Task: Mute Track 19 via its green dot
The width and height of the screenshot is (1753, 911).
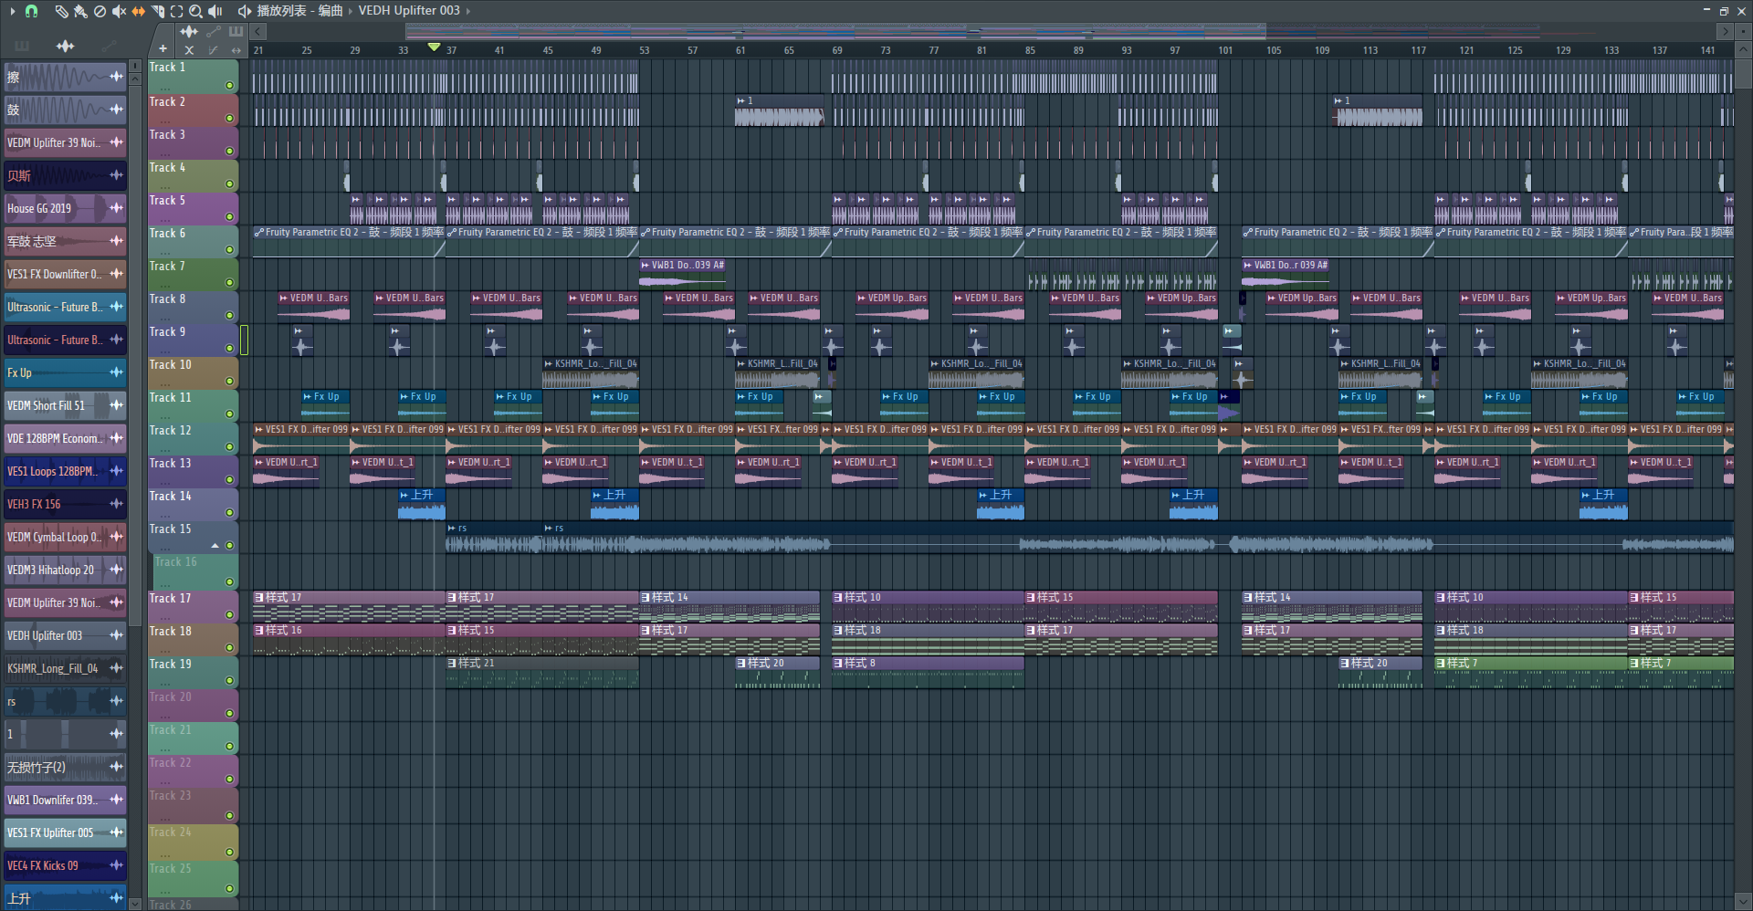Action: pos(230,681)
